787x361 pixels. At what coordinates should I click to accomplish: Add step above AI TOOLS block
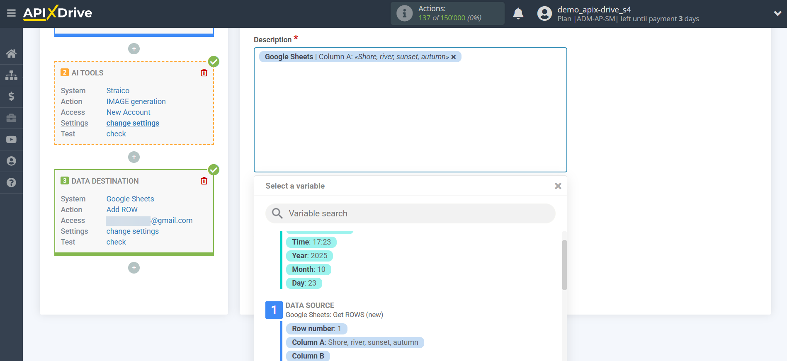134,49
